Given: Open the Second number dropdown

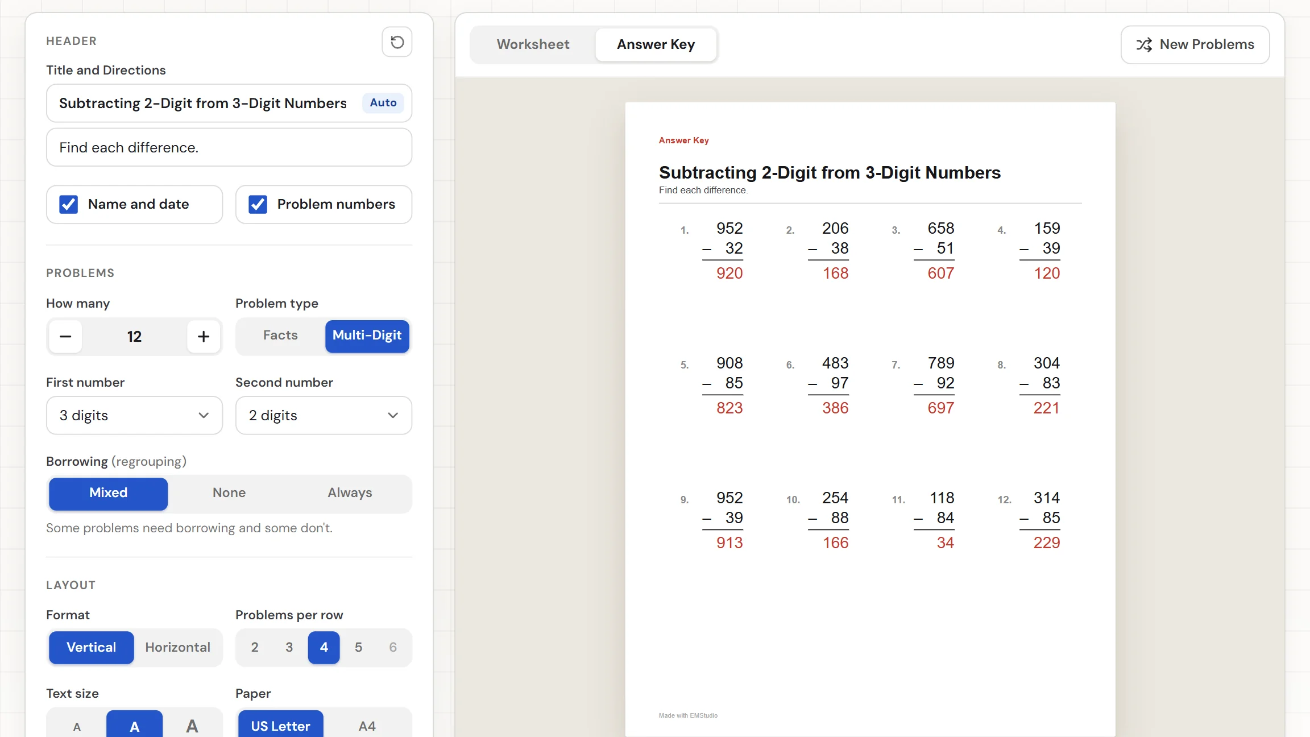Looking at the screenshot, I should click(x=324, y=416).
